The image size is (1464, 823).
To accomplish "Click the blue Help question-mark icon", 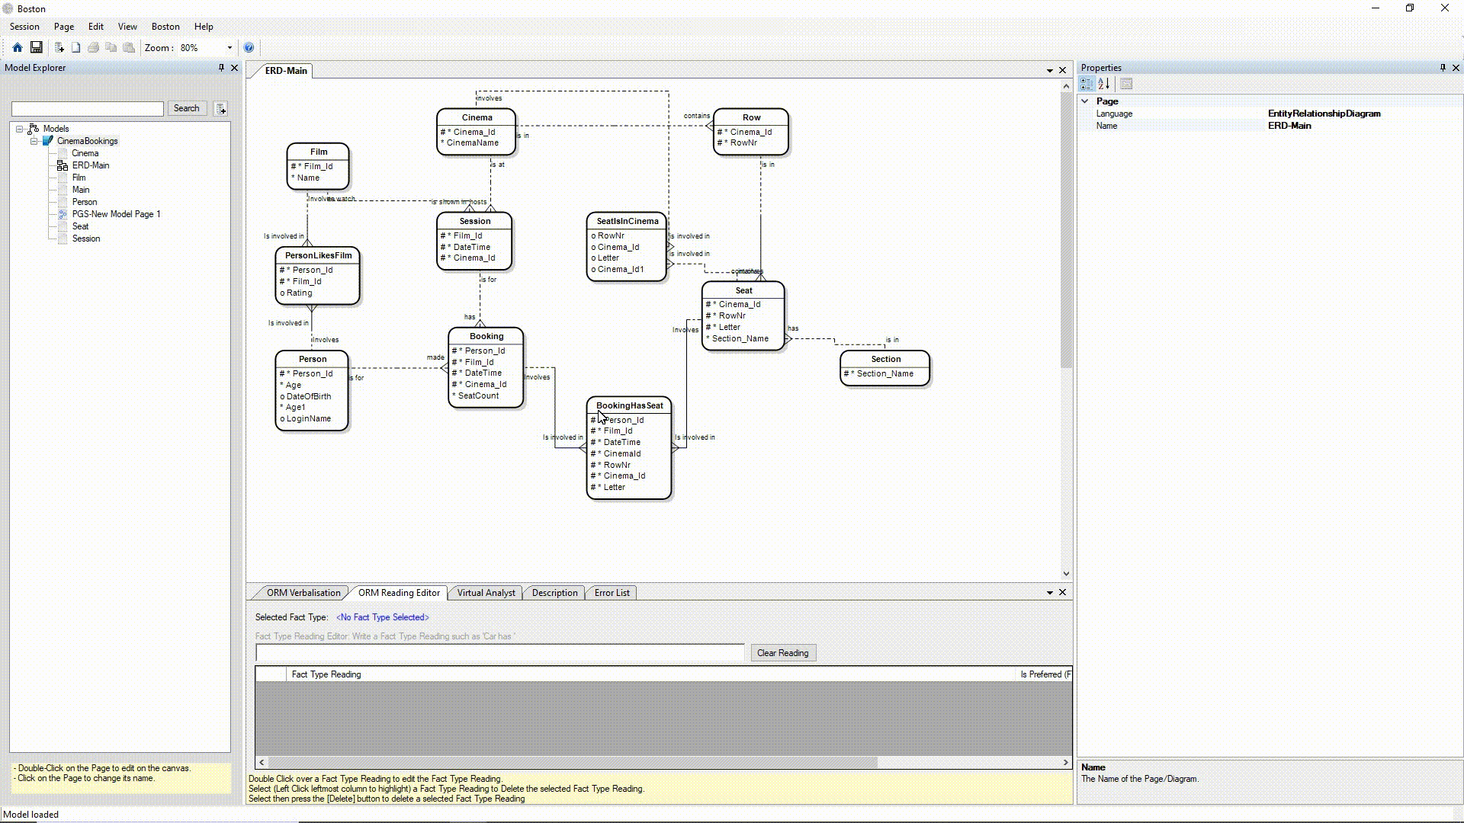I will 249,47.
